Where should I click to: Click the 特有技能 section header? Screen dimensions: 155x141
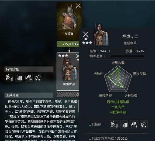point(29,69)
